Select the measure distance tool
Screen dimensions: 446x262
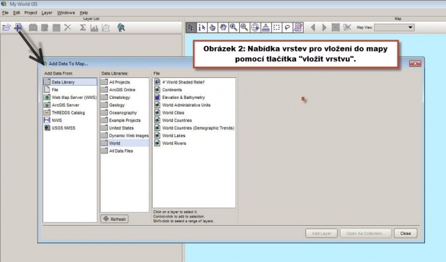266,27
